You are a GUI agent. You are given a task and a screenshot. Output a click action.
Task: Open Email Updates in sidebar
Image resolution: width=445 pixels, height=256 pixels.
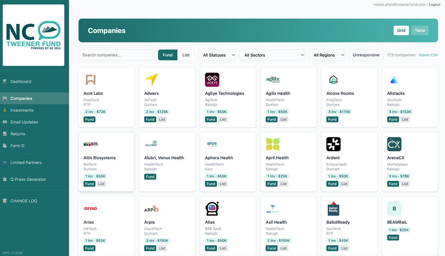pos(35,122)
